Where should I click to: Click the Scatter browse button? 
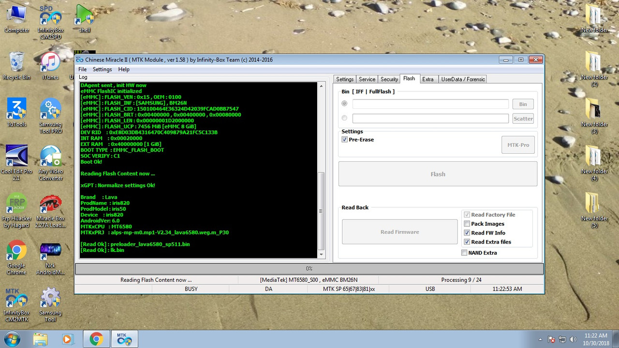523,118
